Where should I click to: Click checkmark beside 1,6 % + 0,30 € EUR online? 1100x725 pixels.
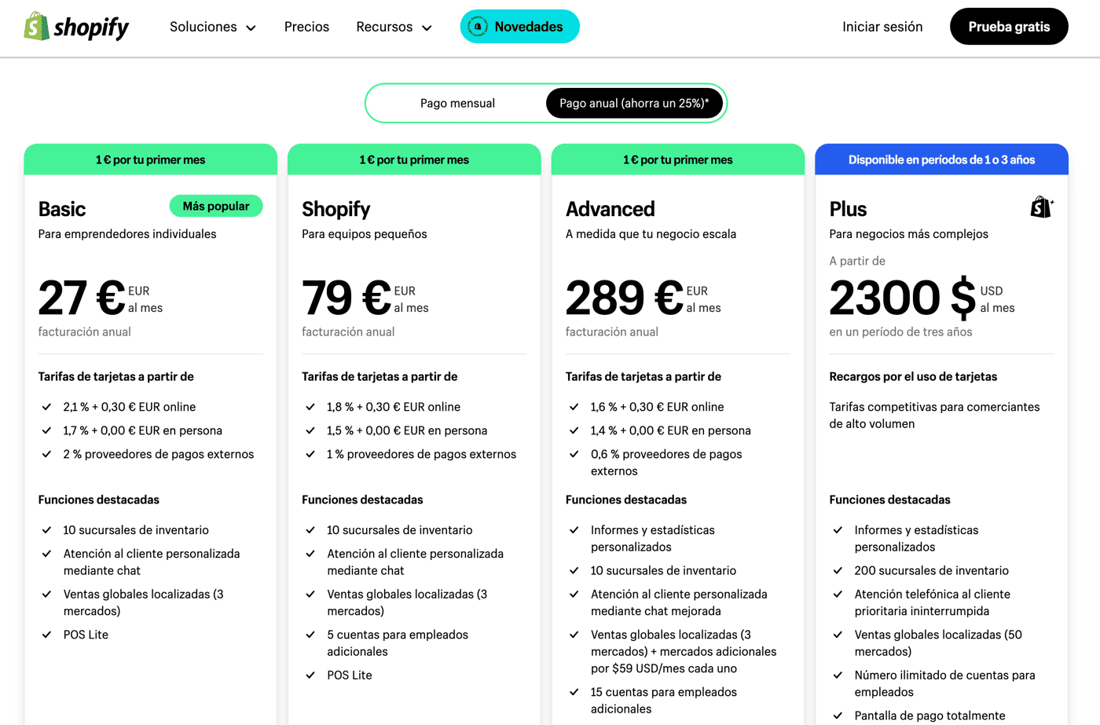click(x=574, y=407)
